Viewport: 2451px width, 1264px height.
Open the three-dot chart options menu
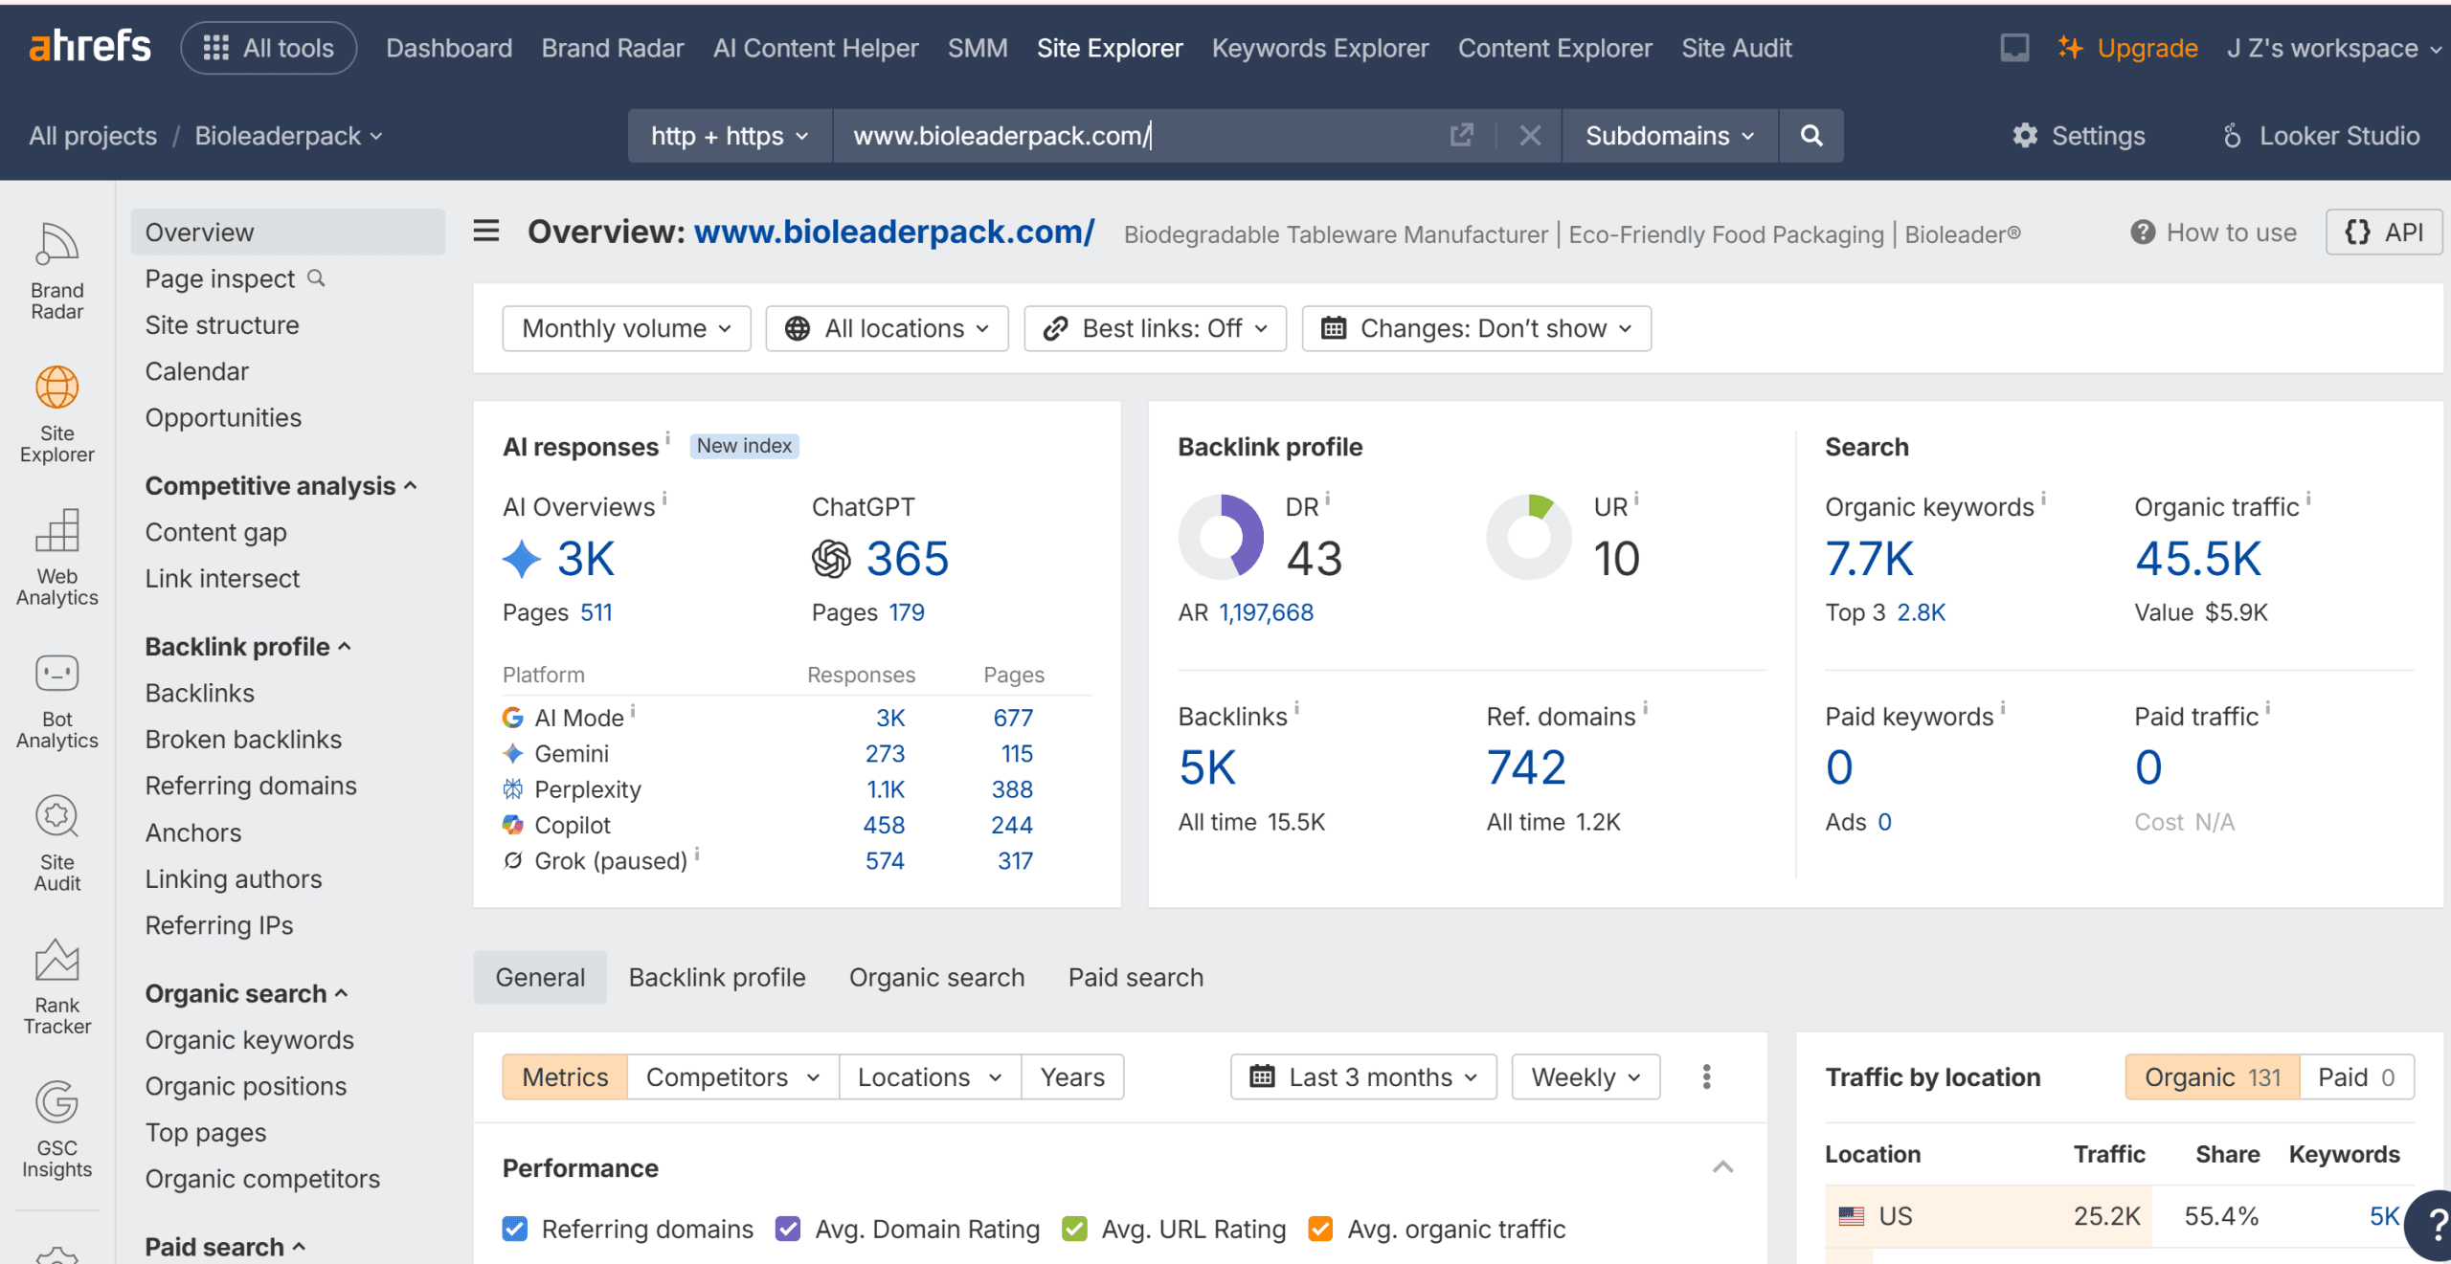[x=1706, y=1076]
